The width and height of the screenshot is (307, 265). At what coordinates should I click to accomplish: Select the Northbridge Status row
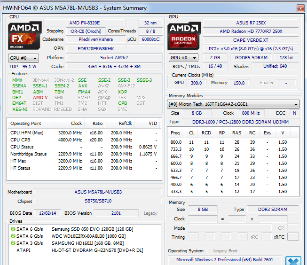pos(84,154)
